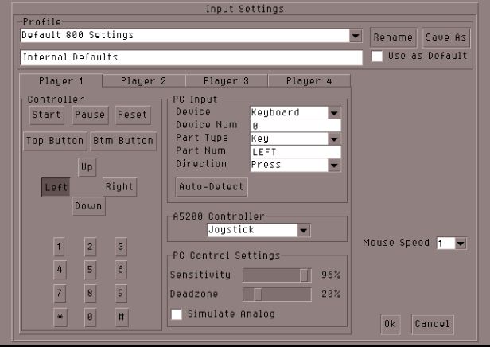Select keypad button 6
The width and height of the screenshot is (490, 347).
(x=121, y=270)
